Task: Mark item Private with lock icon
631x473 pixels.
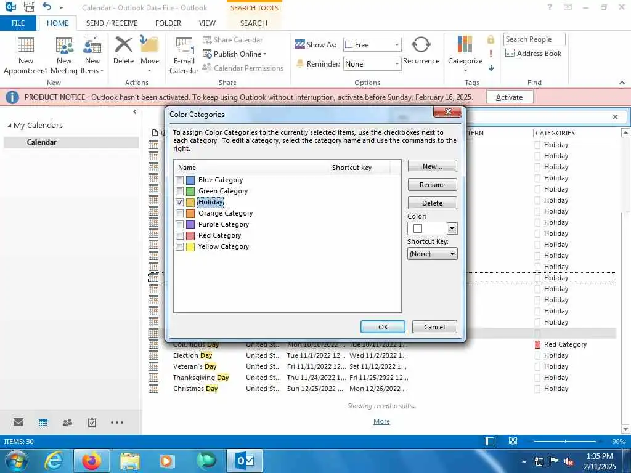Action: 491,39
